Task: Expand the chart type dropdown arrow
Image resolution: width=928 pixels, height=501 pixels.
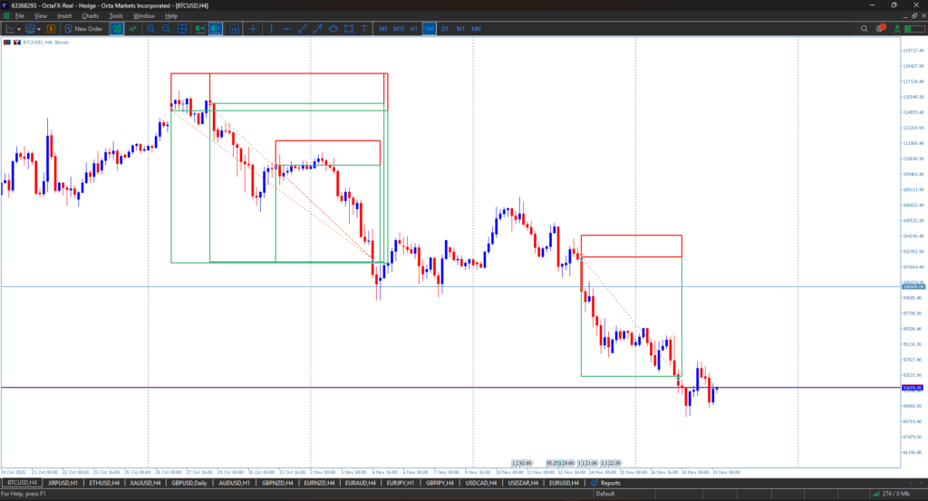Action: 21,29
